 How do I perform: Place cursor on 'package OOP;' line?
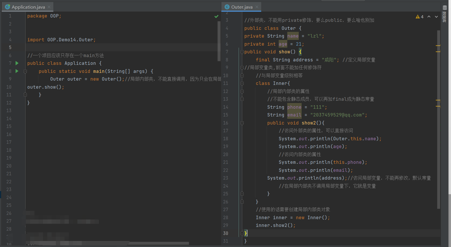[44, 16]
